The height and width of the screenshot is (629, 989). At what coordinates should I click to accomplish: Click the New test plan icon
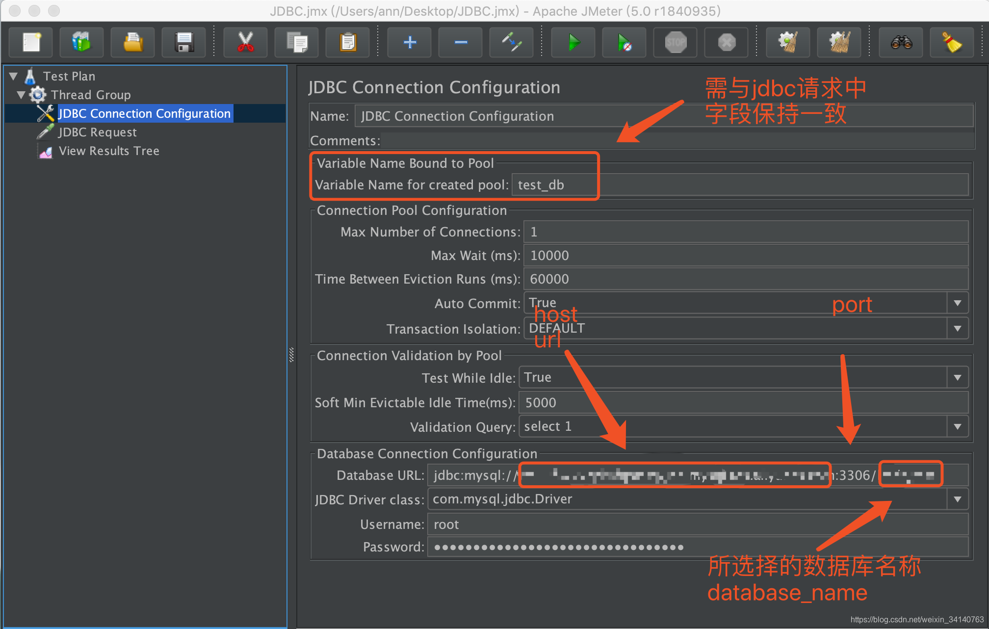31,42
